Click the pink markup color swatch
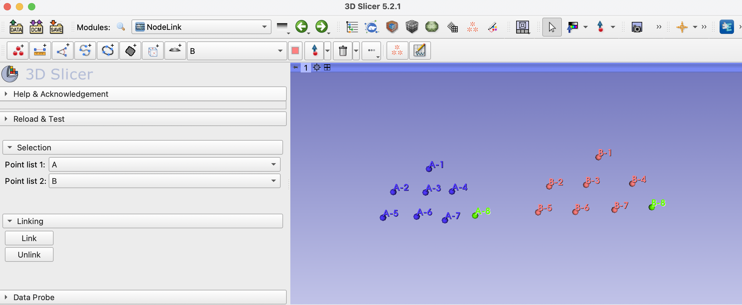 point(295,51)
